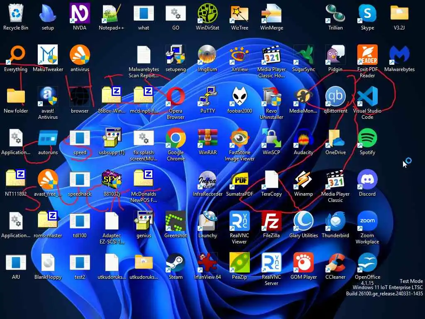425x319 pixels.
Task: Select the NVDA shortcut
Action: pos(80,13)
